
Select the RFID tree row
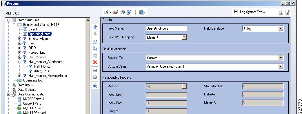tap(32, 48)
